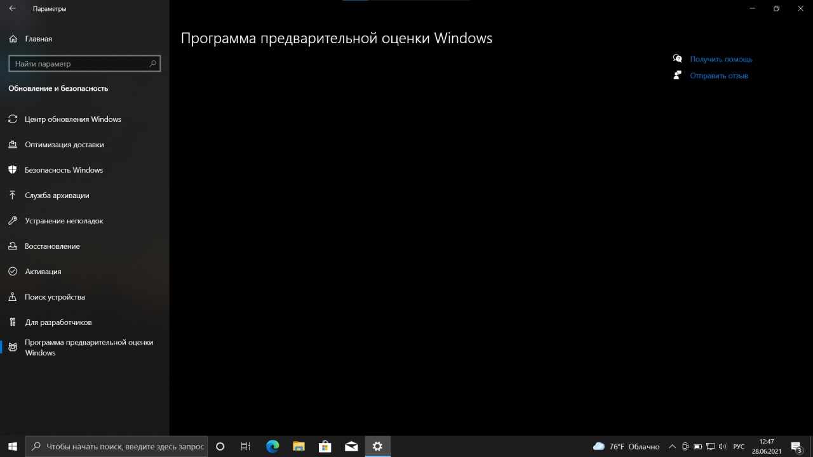Launch Microsoft Edge from taskbar
This screenshot has width=813, height=457.
coord(272,446)
